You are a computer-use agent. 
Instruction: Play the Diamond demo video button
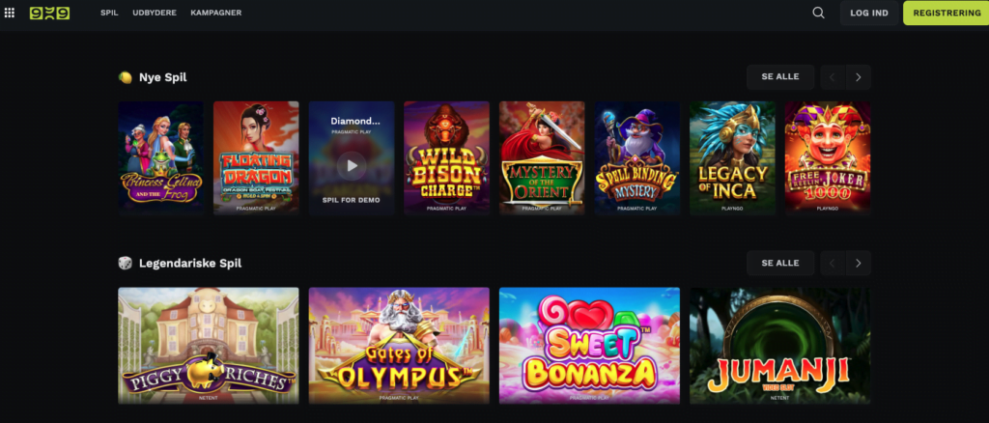[x=352, y=166]
